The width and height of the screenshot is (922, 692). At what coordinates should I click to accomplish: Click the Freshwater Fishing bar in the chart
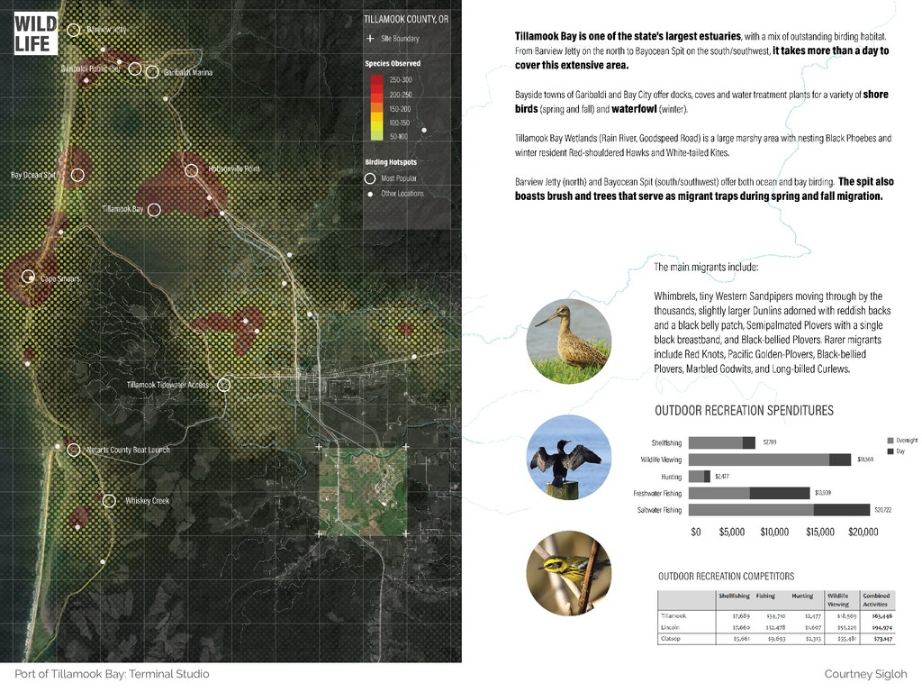point(749,493)
